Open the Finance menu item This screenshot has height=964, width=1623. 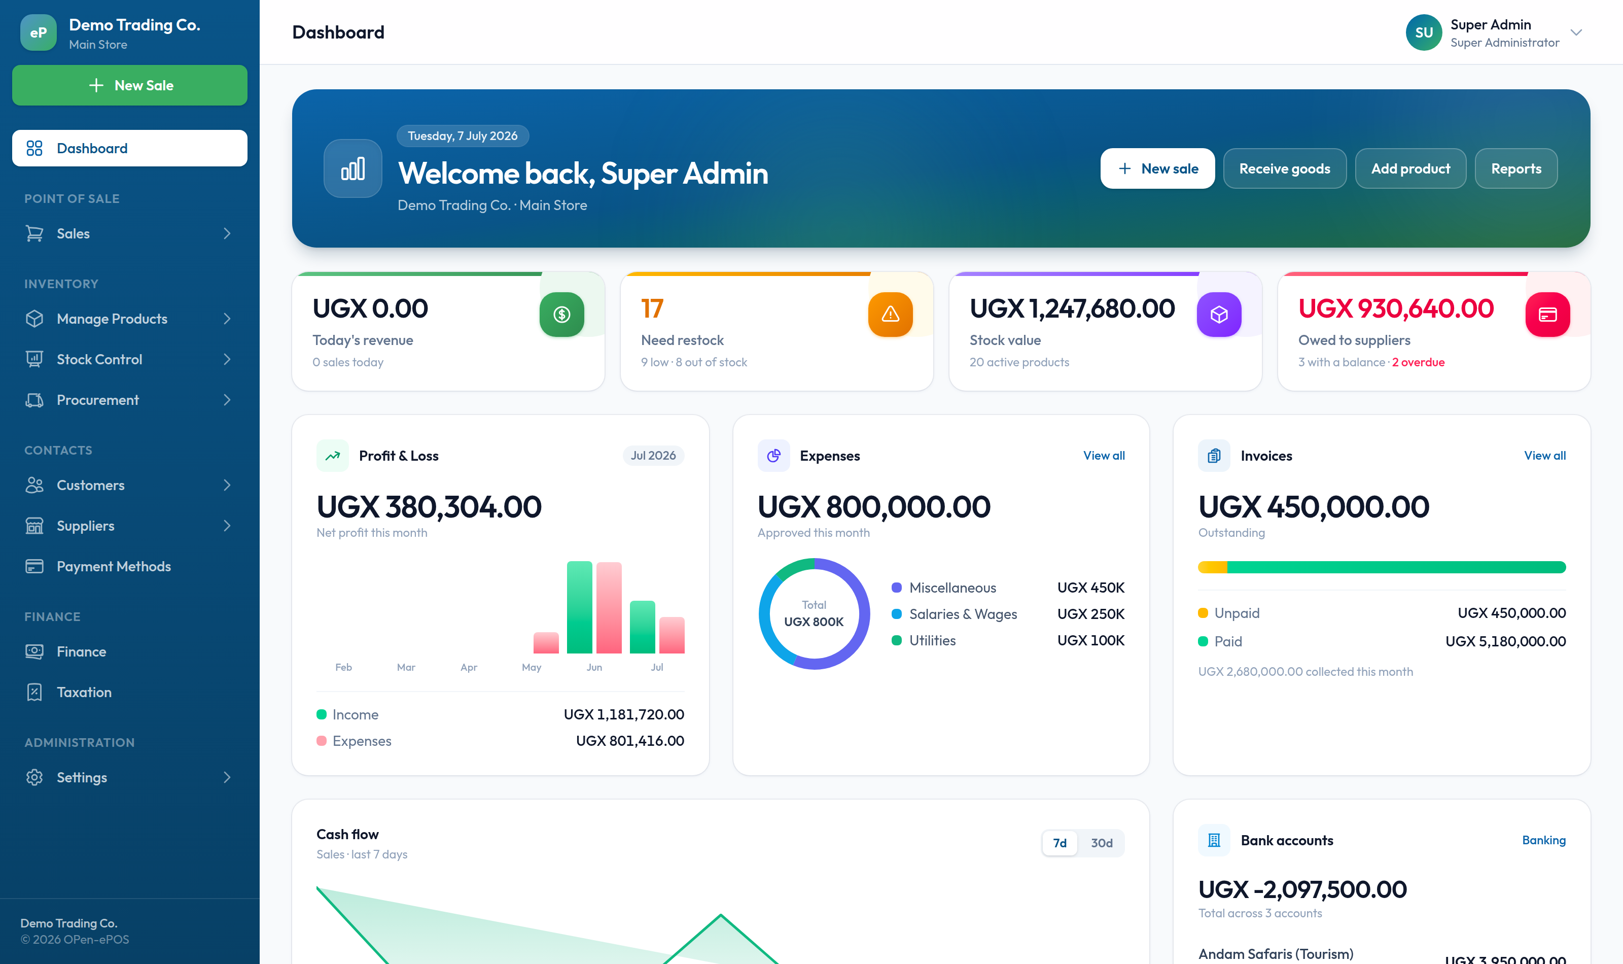tap(129, 651)
